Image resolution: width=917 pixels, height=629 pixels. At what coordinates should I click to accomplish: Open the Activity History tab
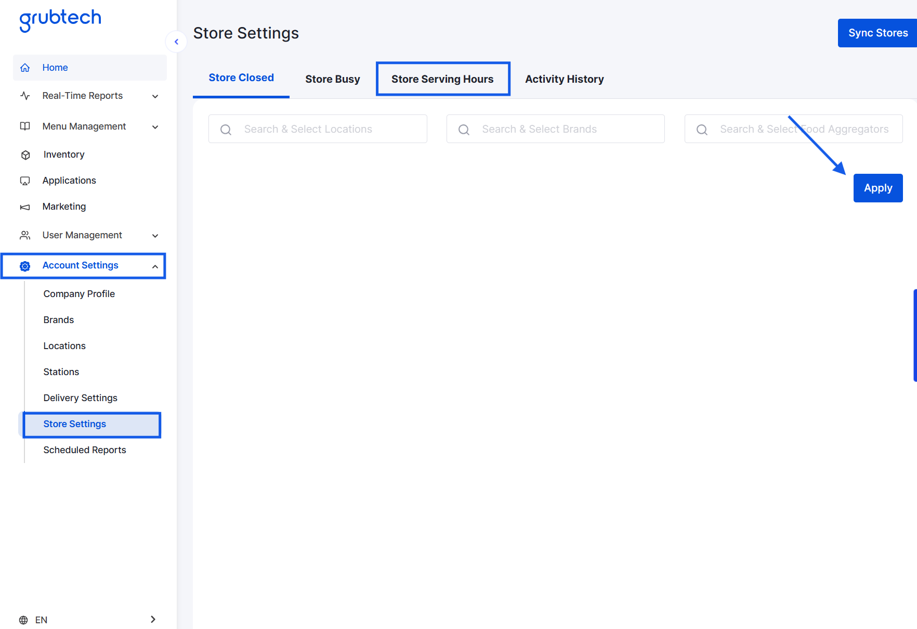tap(564, 79)
